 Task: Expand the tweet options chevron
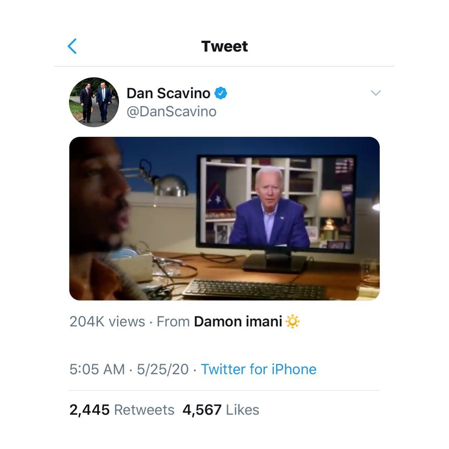click(x=375, y=93)
